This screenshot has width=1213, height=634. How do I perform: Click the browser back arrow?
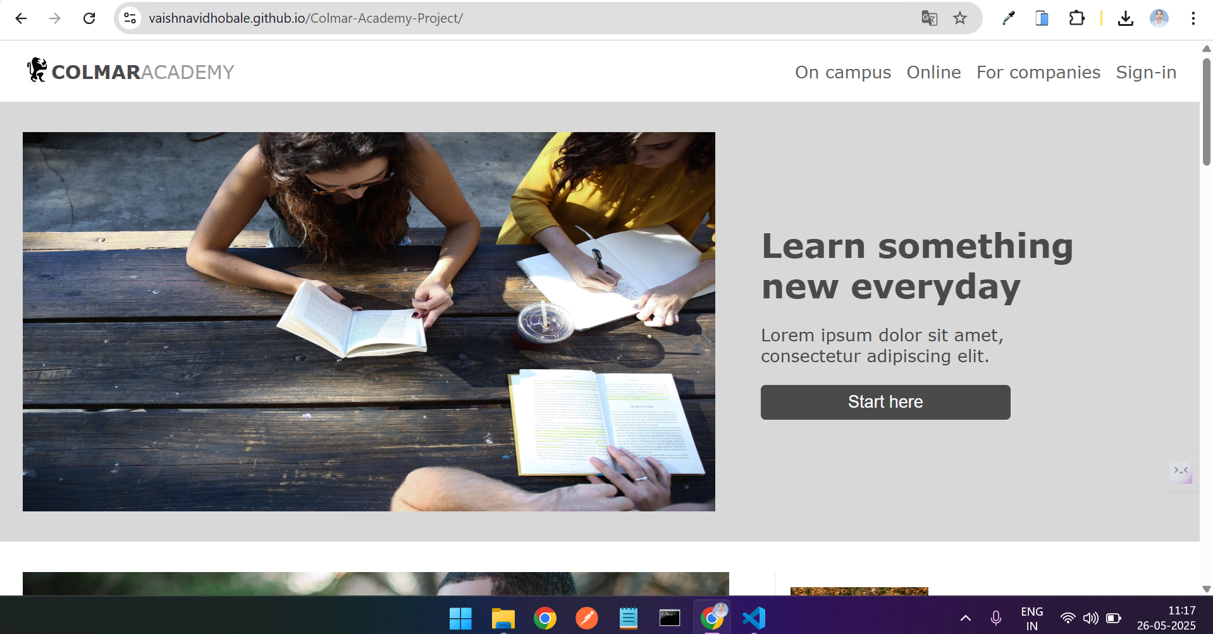(x=21, y=18)
